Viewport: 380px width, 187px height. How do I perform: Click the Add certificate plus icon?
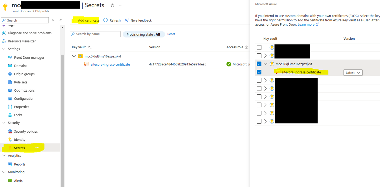74,20
